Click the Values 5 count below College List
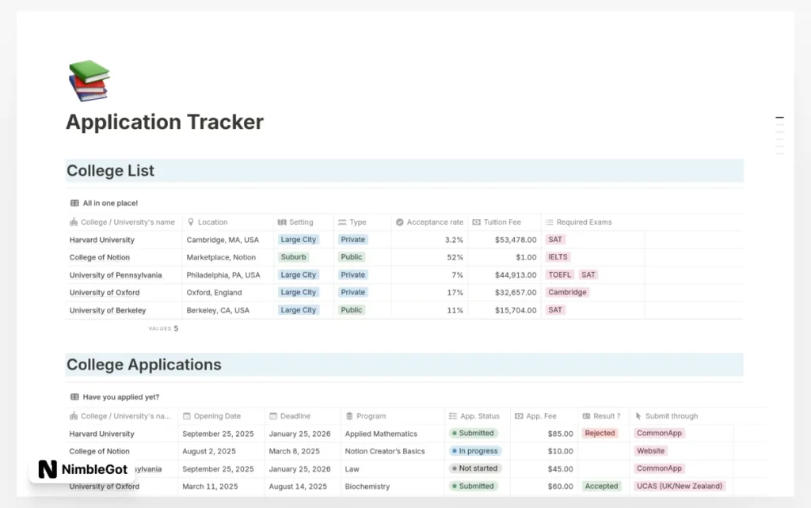Viewport: 811px width, 508px height. coord(163,328)
